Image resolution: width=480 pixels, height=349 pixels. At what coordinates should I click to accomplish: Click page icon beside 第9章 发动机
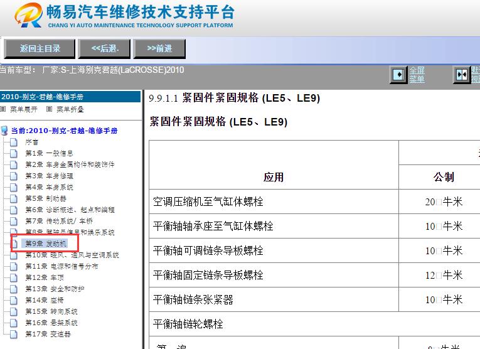(14, 244)
